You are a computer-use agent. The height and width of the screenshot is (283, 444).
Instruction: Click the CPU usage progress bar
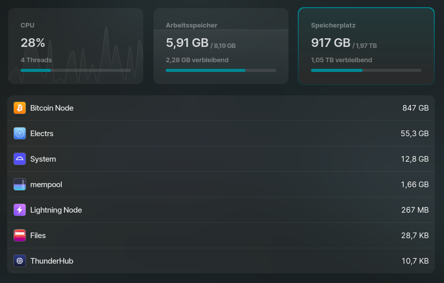[75, 70]
